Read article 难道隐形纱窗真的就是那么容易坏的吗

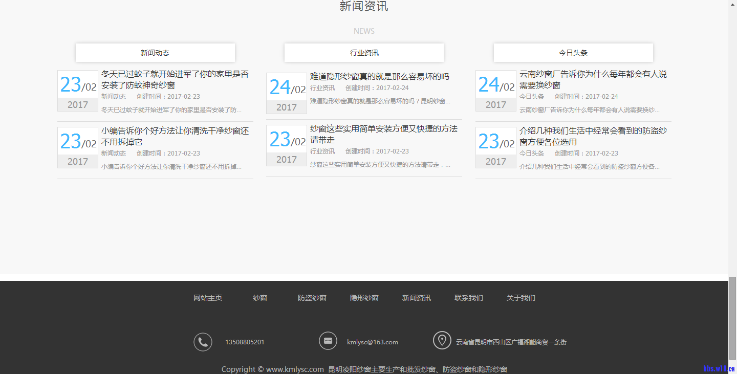(379, 76)
